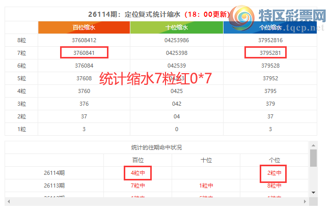Click the horizontal scrollbar left arrow

tap(9, 201)
